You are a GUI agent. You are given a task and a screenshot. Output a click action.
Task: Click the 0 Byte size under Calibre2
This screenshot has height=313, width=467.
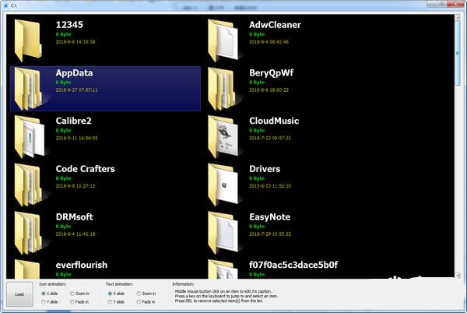coord(63,131)
